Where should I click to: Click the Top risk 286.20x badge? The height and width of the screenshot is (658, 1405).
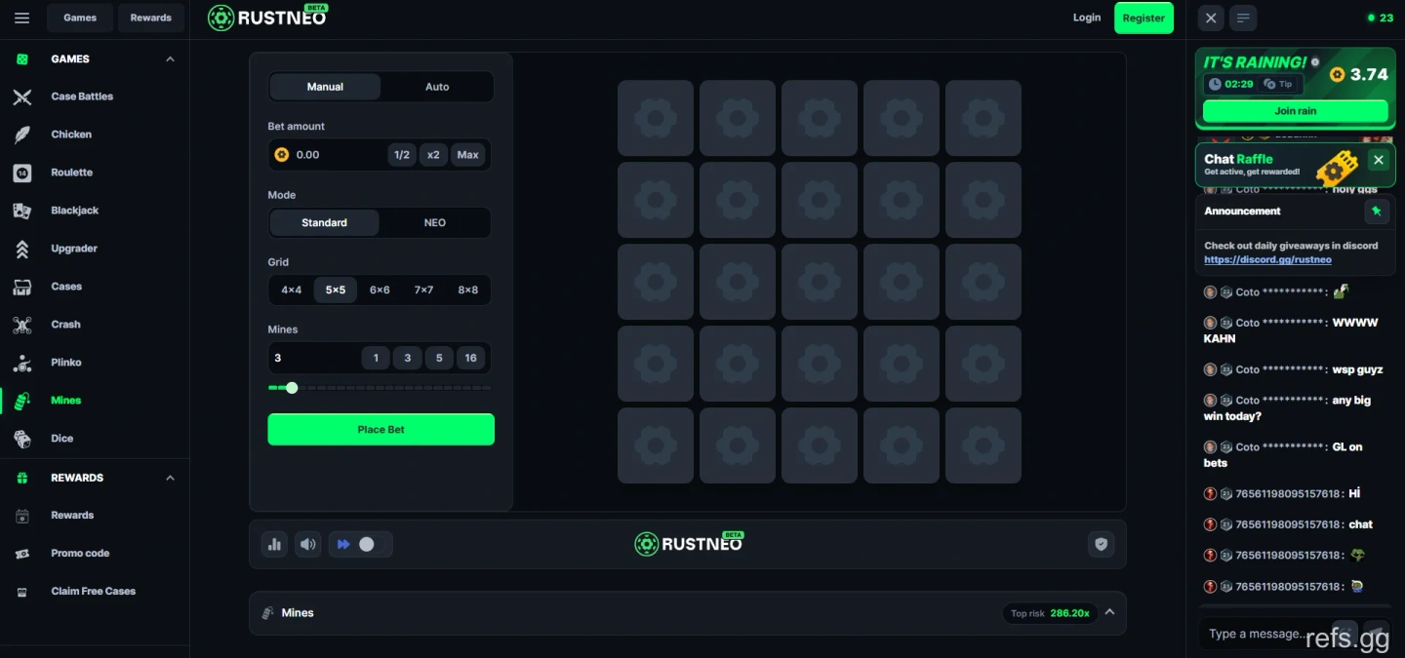tap(1050, 613)
